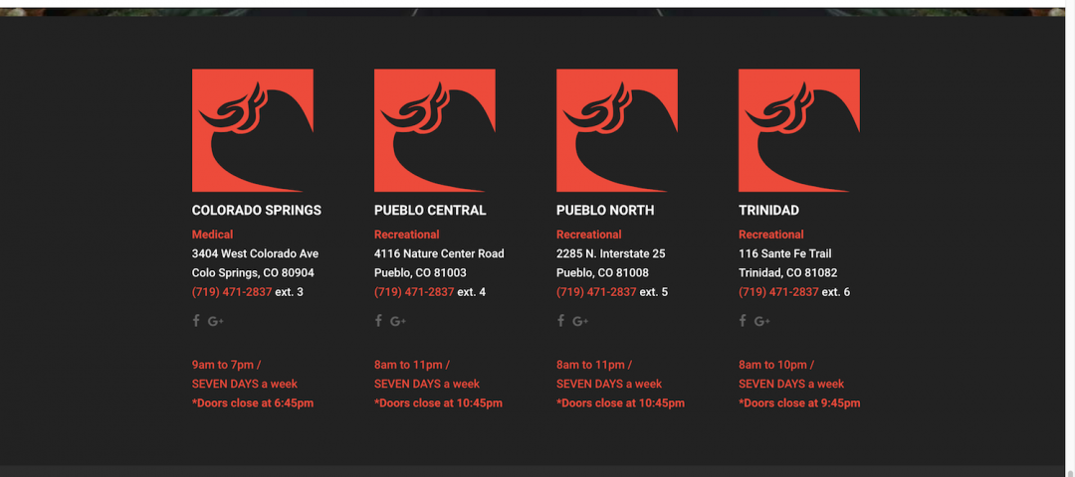Call the Colorado Springs phone number ext. 3
The height and width of the screenshot is (477, 1075).
(x=232, y=292)
